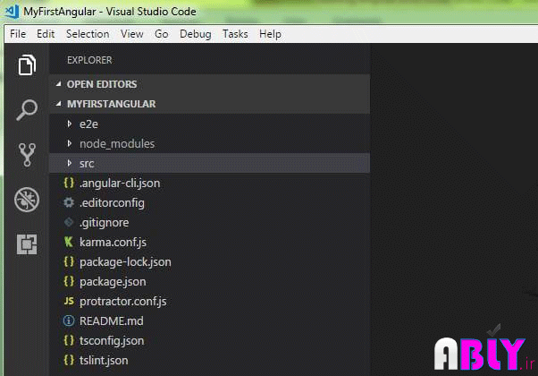The image size is (538, 376).
Task: Click the info icon beside README.md
Action: pos(69,321)
